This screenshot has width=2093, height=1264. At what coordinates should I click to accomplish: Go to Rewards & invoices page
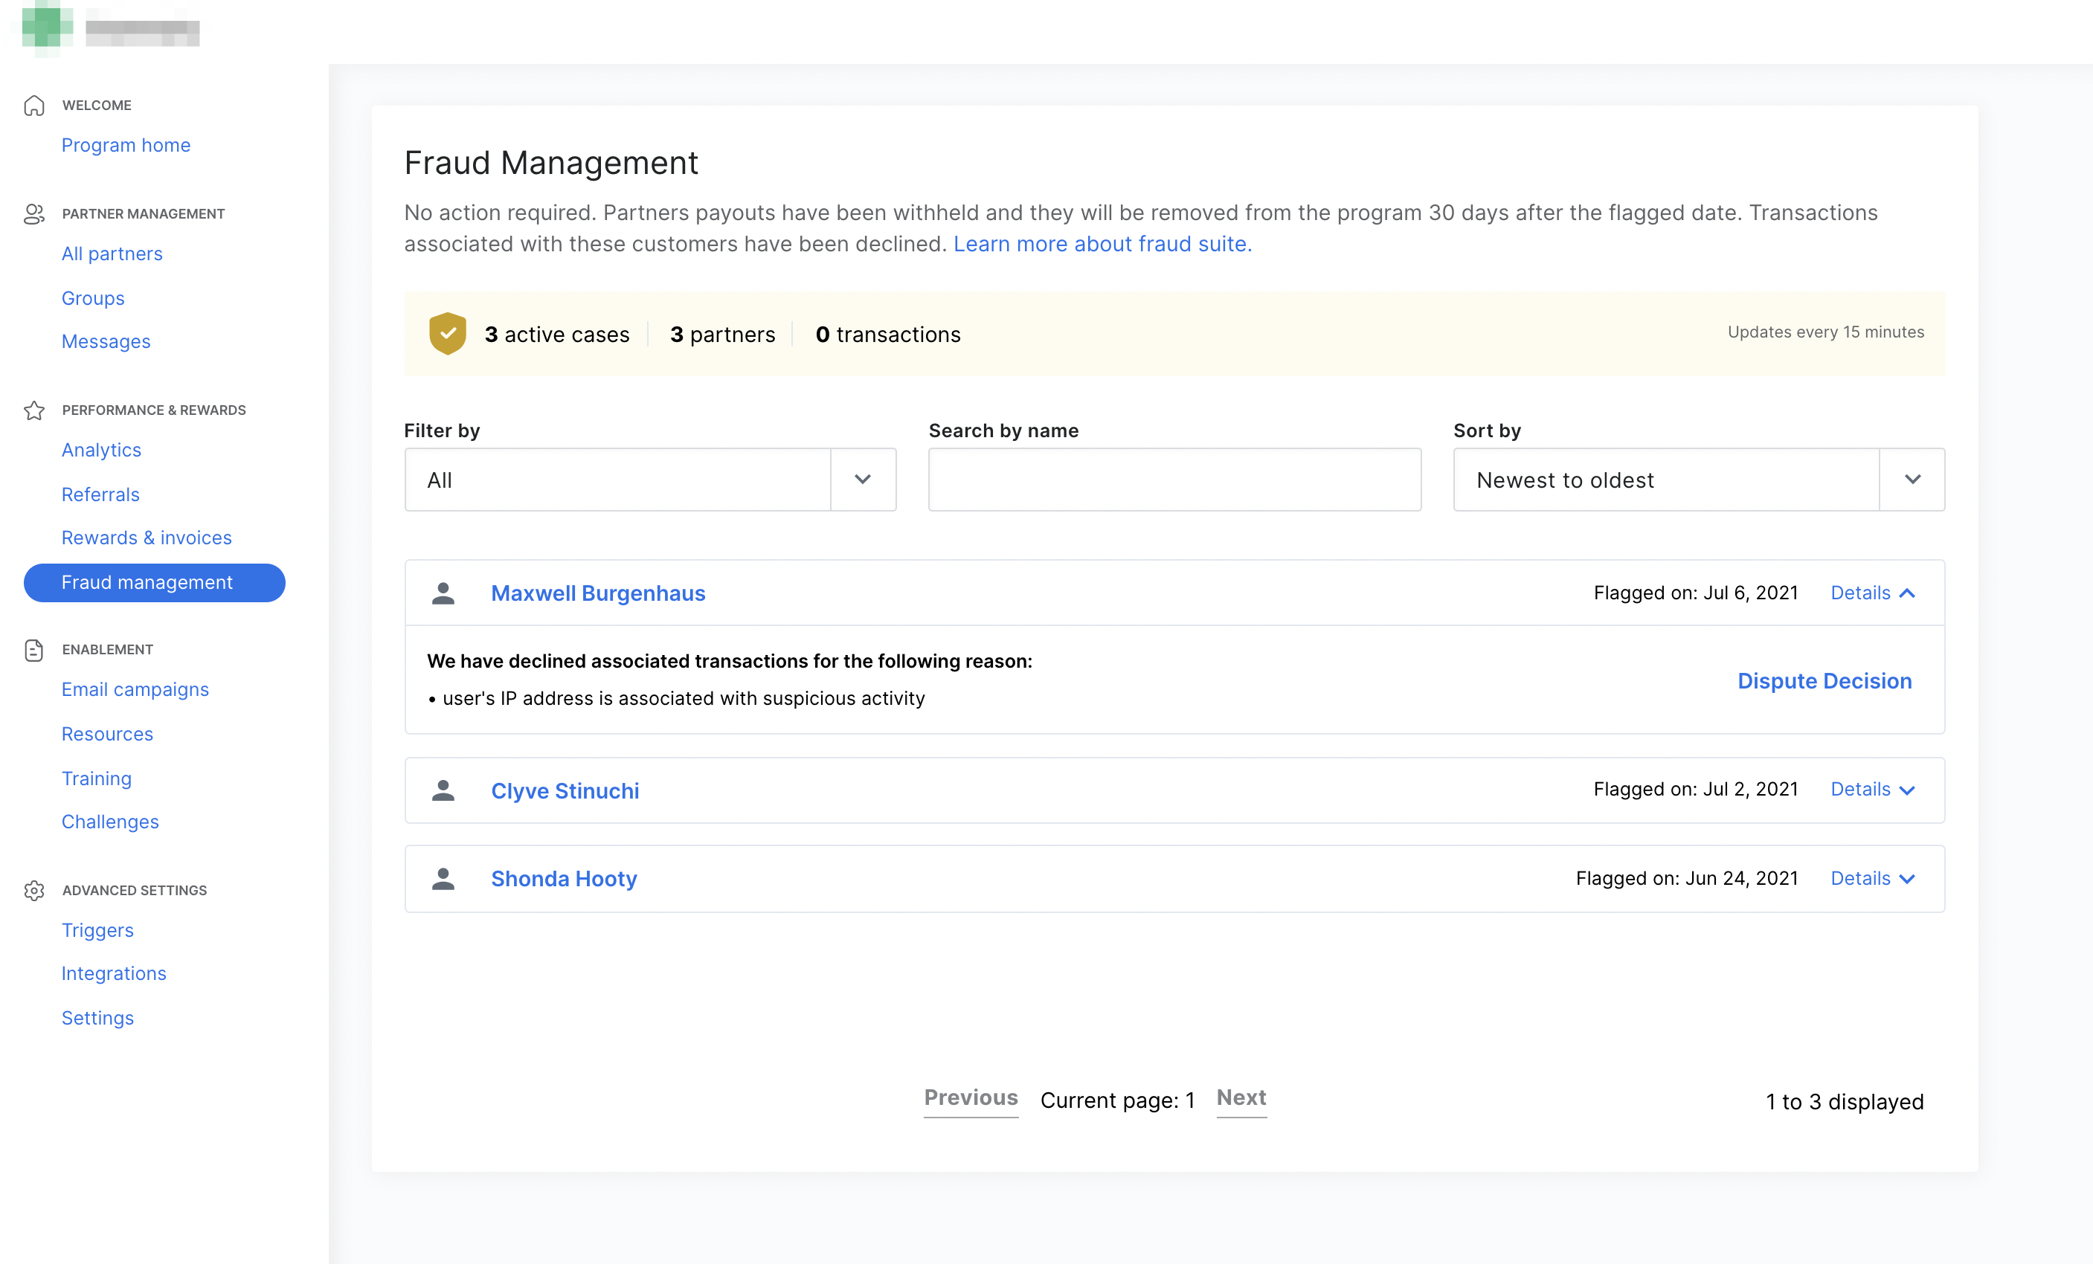point(146,538)
